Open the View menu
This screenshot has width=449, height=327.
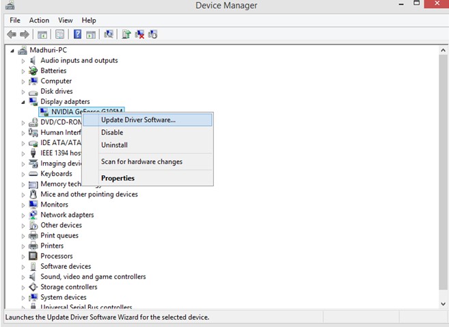pos(66,21)
